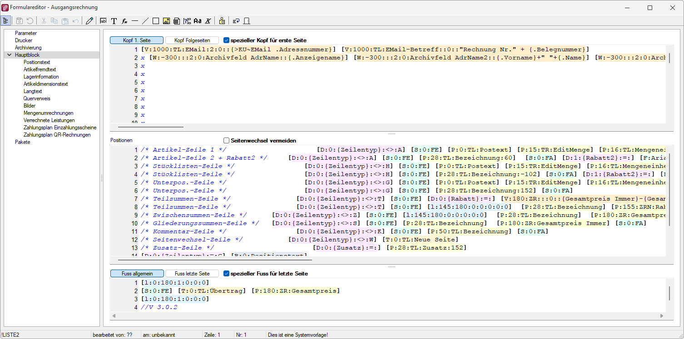Image resolution: width=684 pixels, height=339 pixels.
Task: Insert a picture using the image icon
Action: (x=166, y=21)
